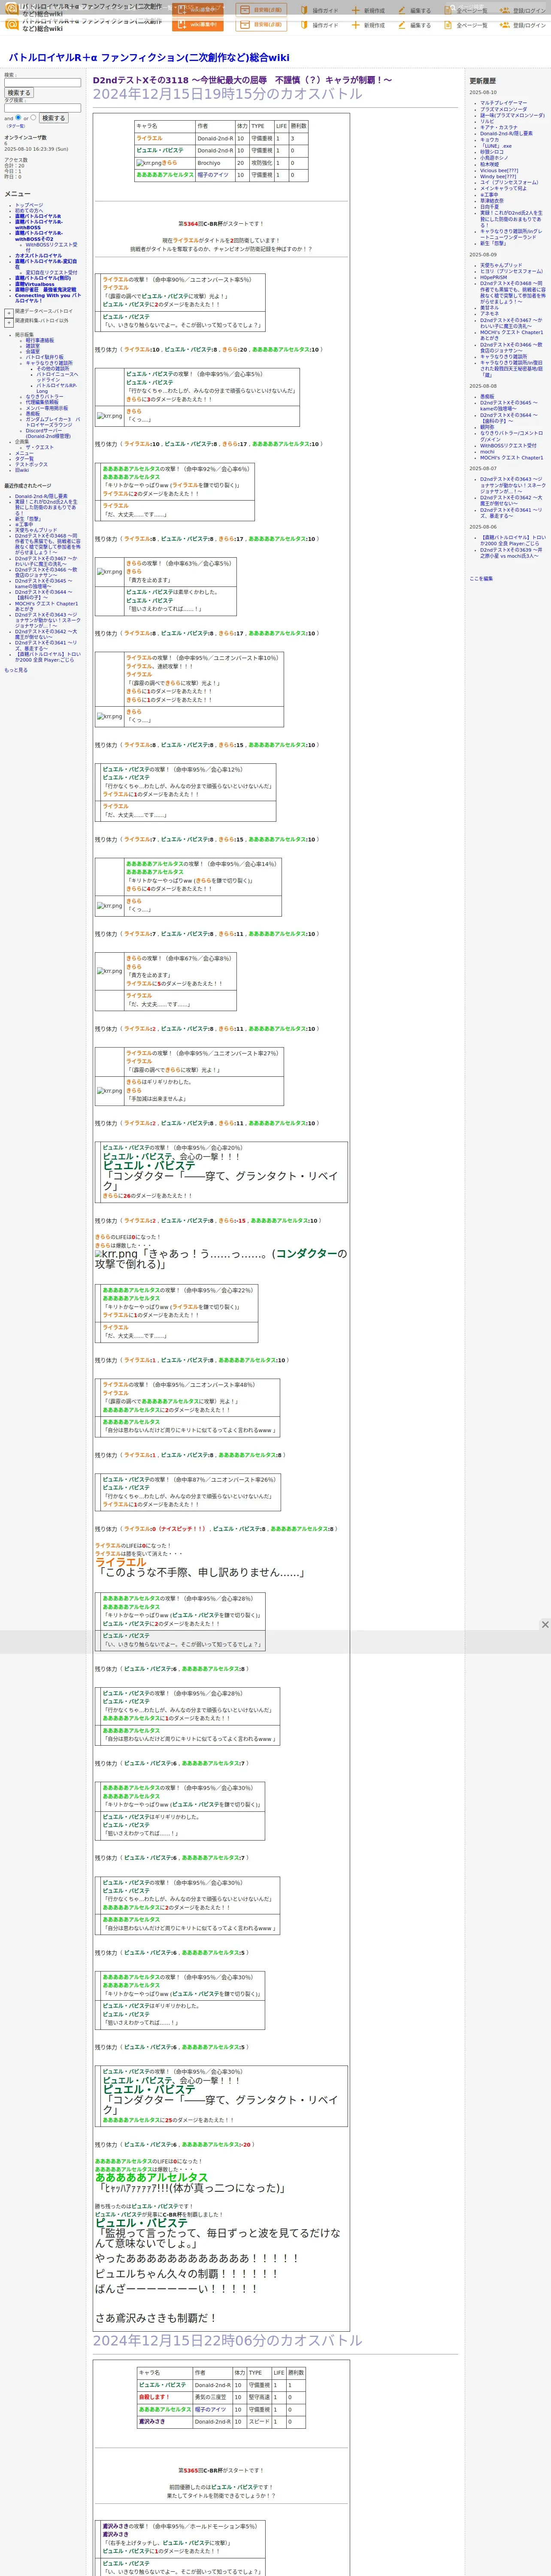The height and width of the screenshot is (2576, 551).
Task: Click the broken krr.png image in participants table
Action: coord(148,163)
